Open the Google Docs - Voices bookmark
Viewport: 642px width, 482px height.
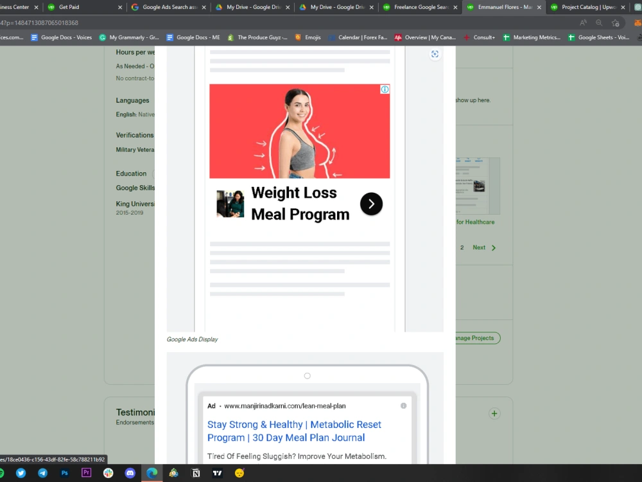(62, 37)
